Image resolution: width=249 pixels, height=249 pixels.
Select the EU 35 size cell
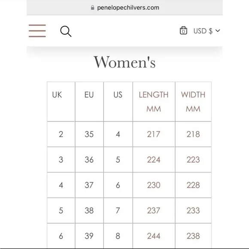tap(89, 134)
